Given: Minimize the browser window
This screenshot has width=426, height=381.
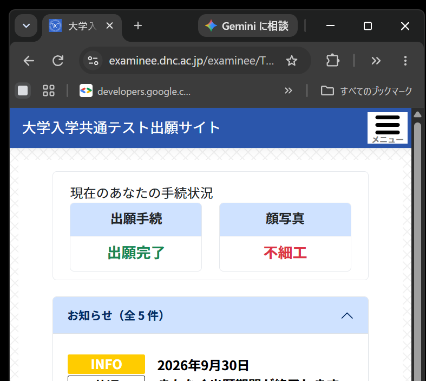Looking at the screenshot, I should pyautogui.click(x=330, y=26).
